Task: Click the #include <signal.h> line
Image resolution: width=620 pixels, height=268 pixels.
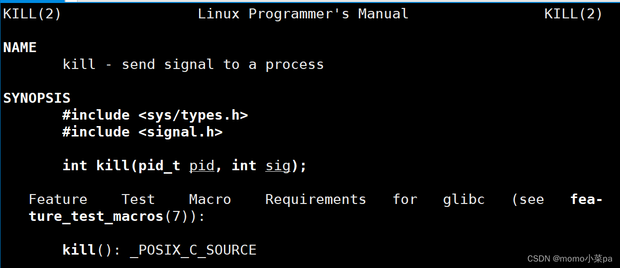Action: [x=142, y=132]
